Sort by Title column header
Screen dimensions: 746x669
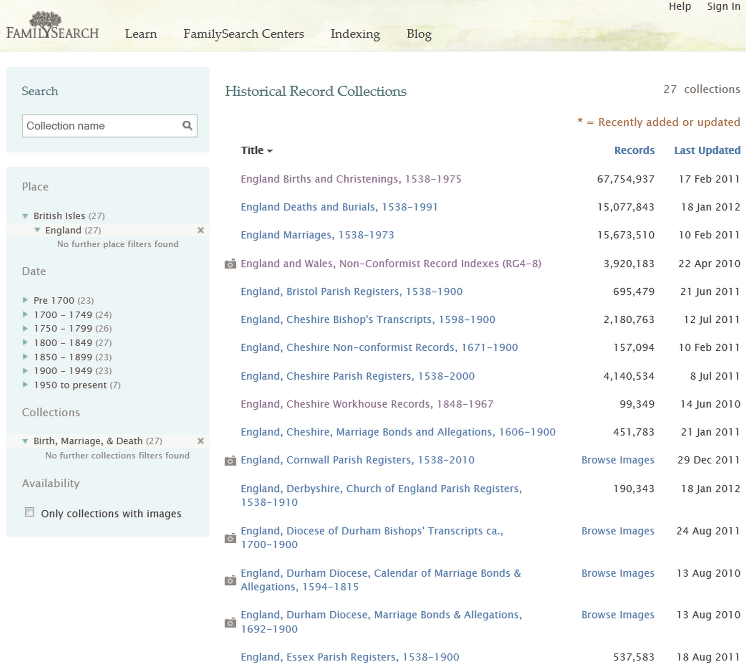click(256, 150)
